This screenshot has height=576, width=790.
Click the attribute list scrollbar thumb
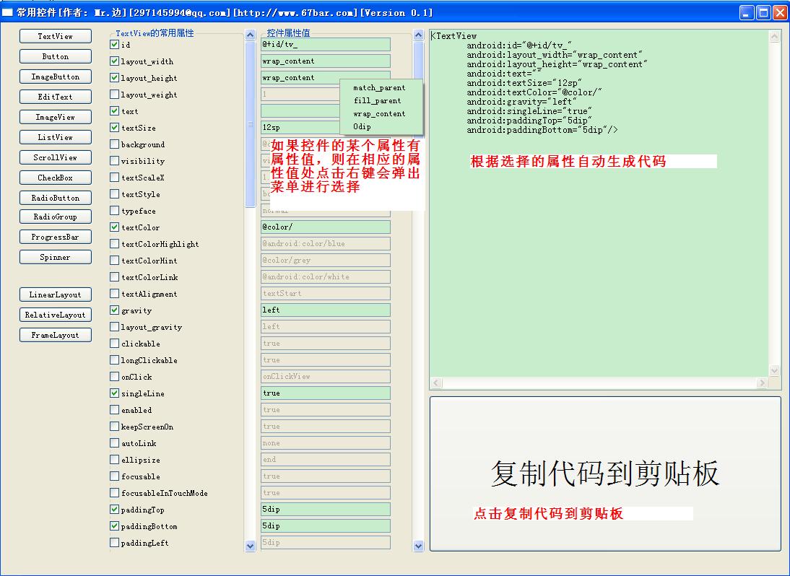(x=251, y=124)
